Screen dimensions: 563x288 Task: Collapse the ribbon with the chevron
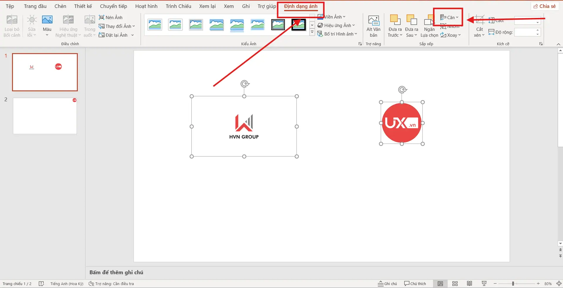558,44
